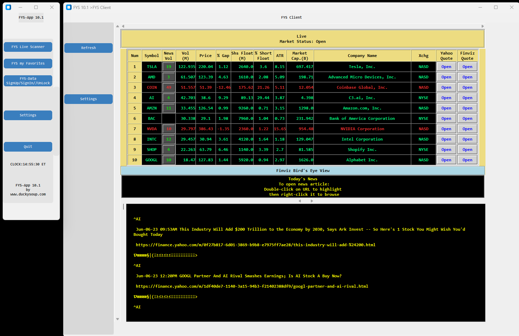Click the down arrow of vertical scrollbar
Screen dimensions: 519x336
tap(118, 319)
